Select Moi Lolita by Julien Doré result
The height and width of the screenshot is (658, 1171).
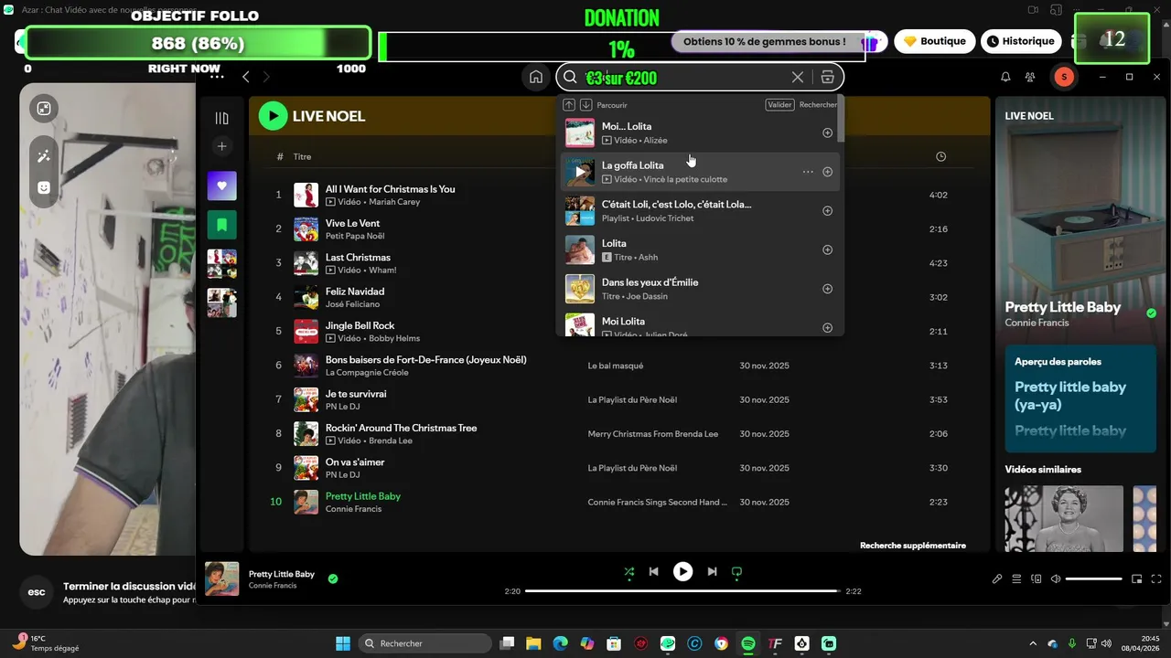pos(700,324)
